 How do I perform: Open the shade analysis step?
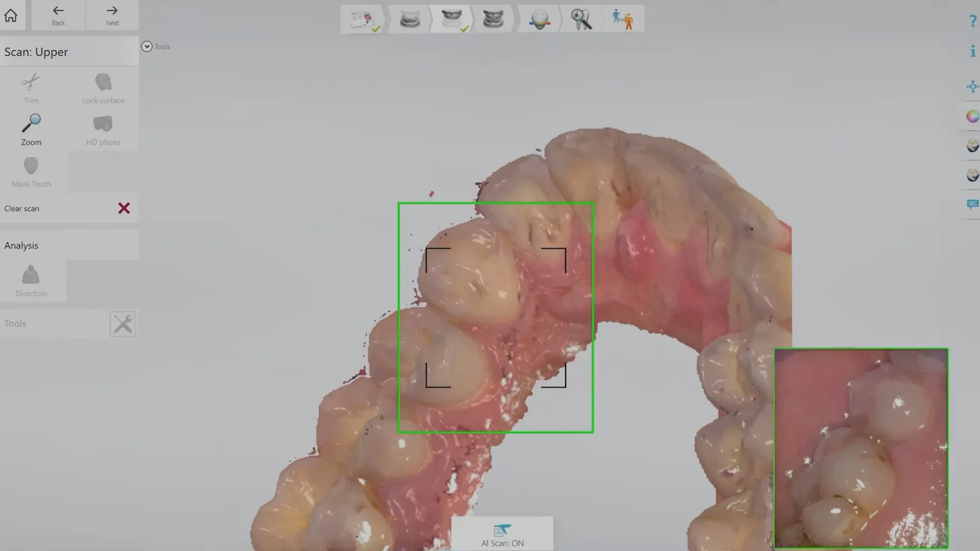pyautogui.click(x=538, y=18)
